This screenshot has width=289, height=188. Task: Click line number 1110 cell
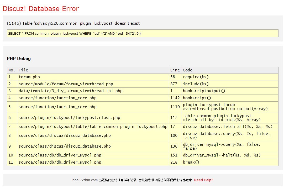(x=175, y=107)
